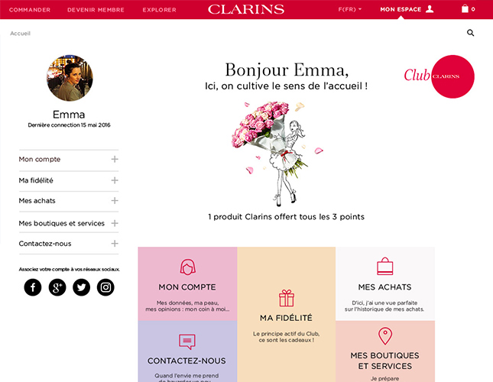The width and height of the screenshot is (493, 382).
Task: Open the Commander menu
Action: pos(30,10)
